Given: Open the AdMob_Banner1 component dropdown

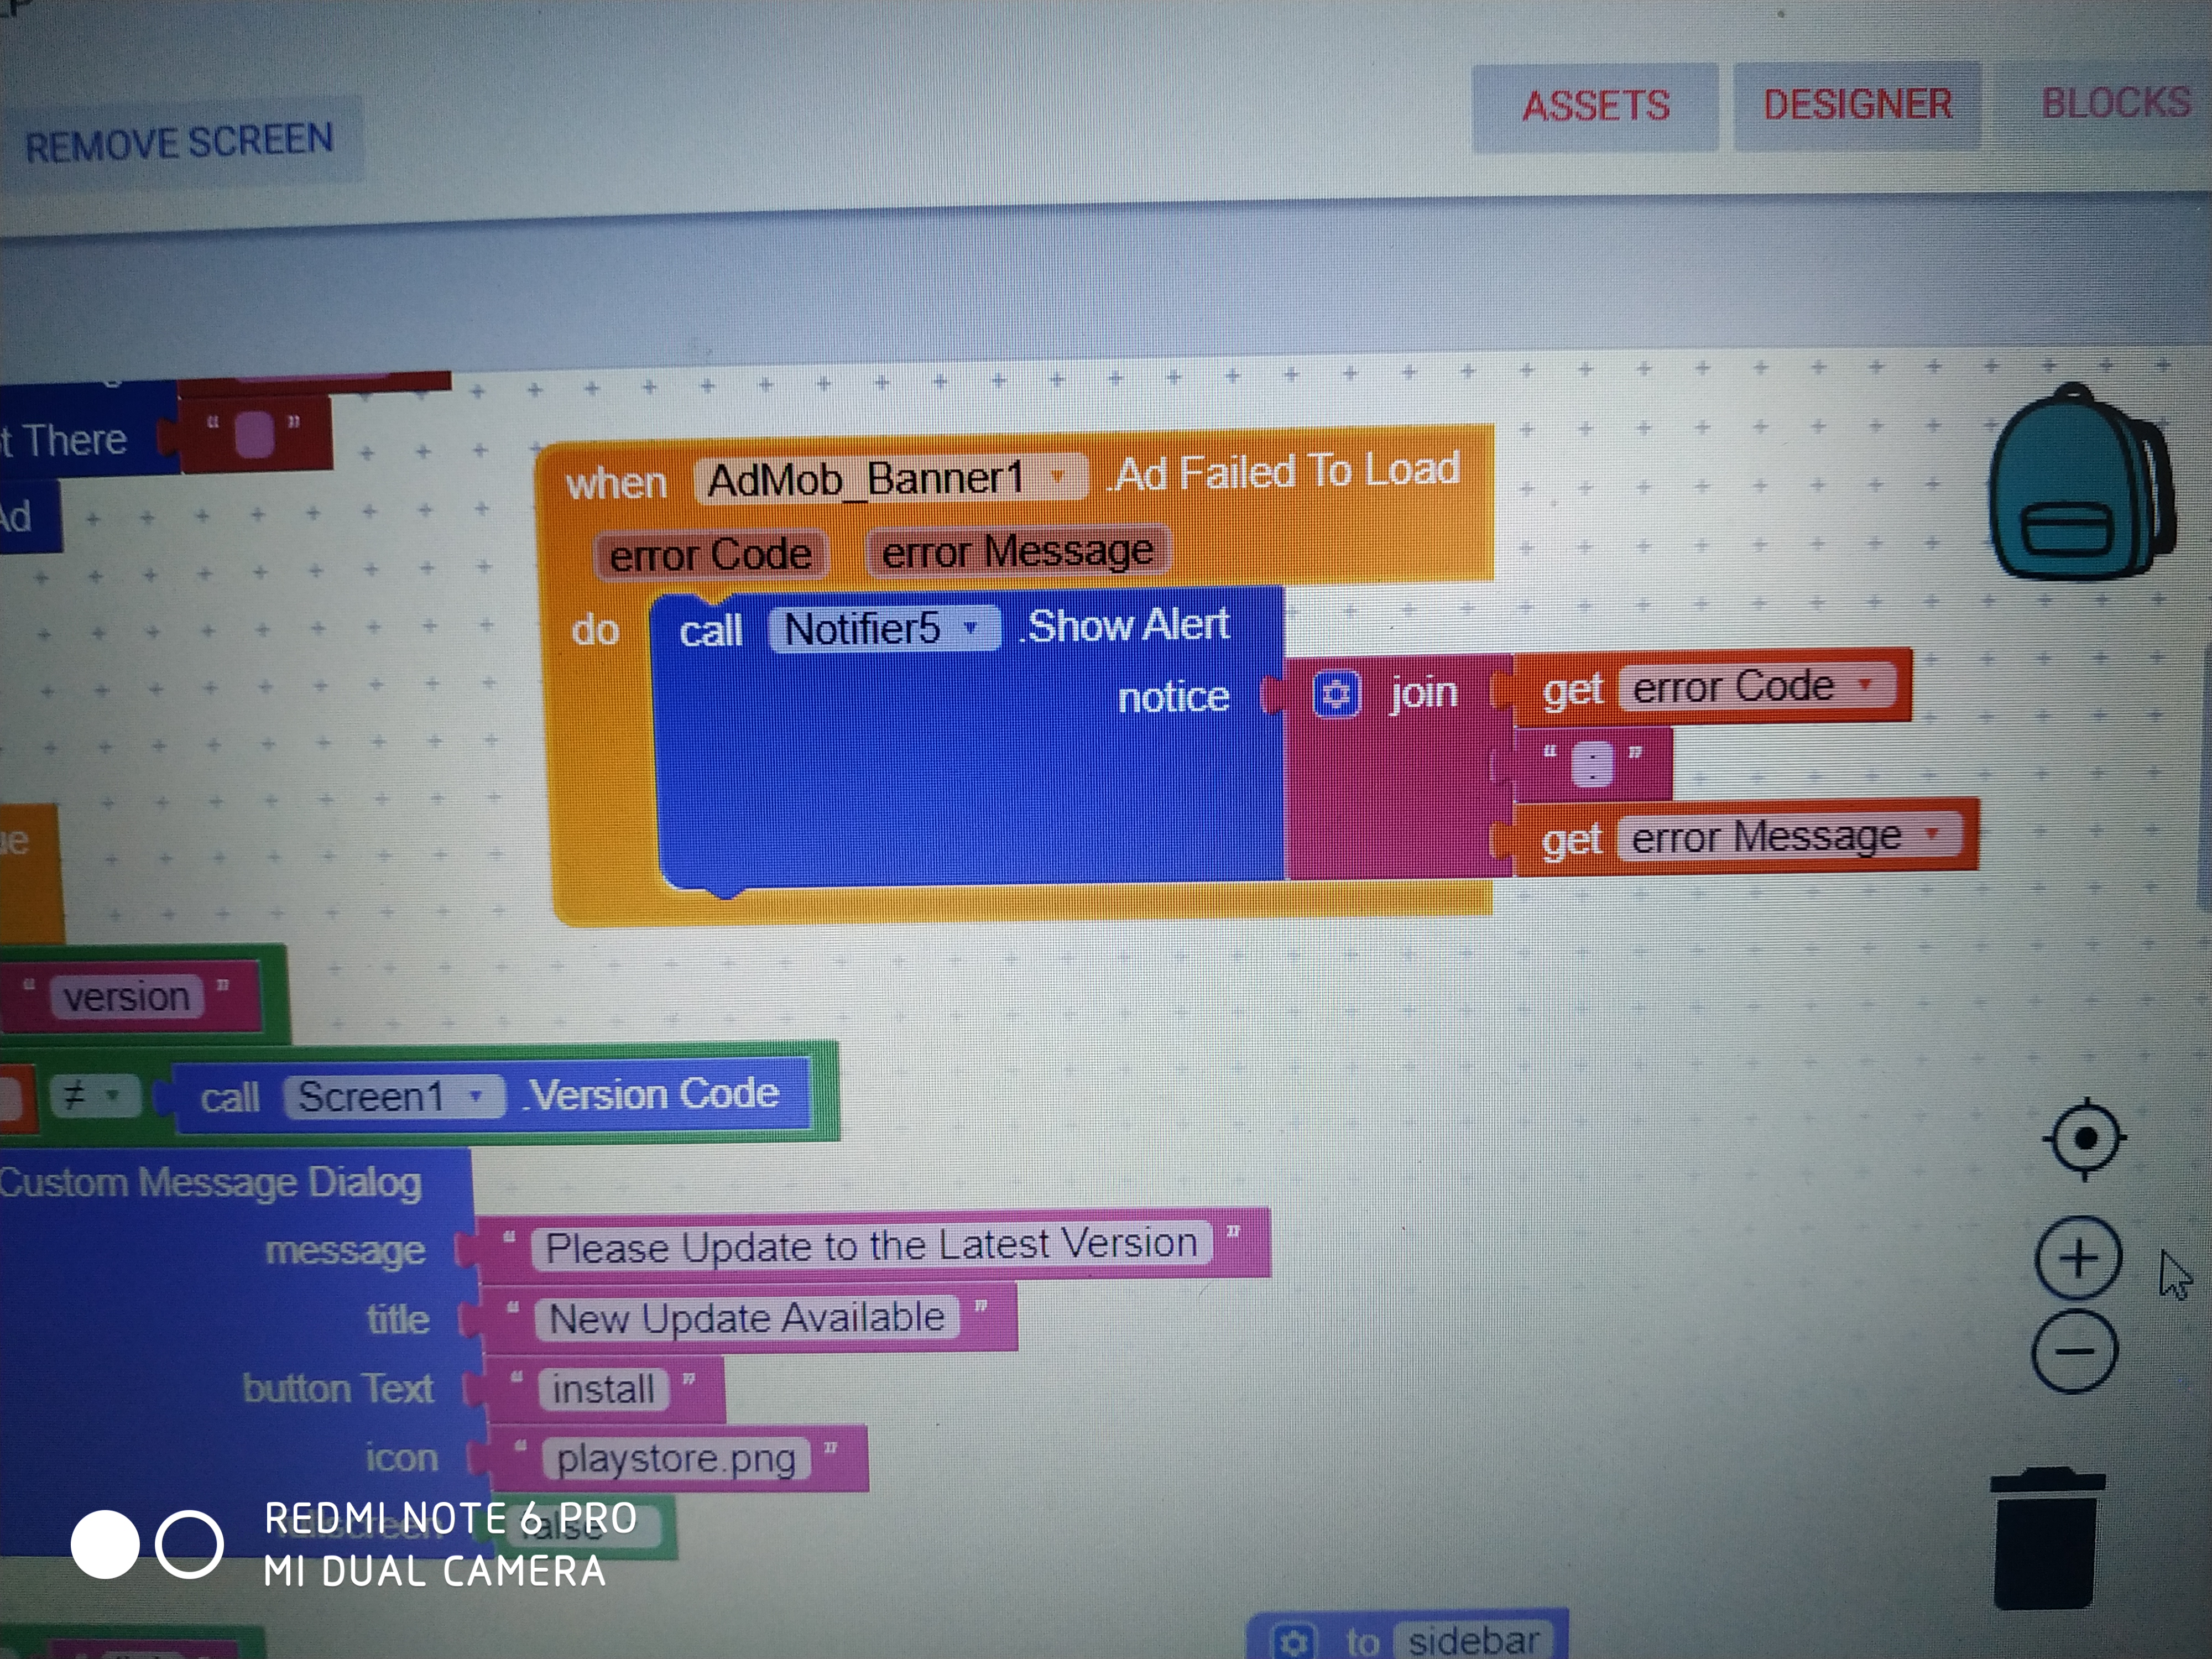Looking at the screenshot, I should click(x=890, y=479).
